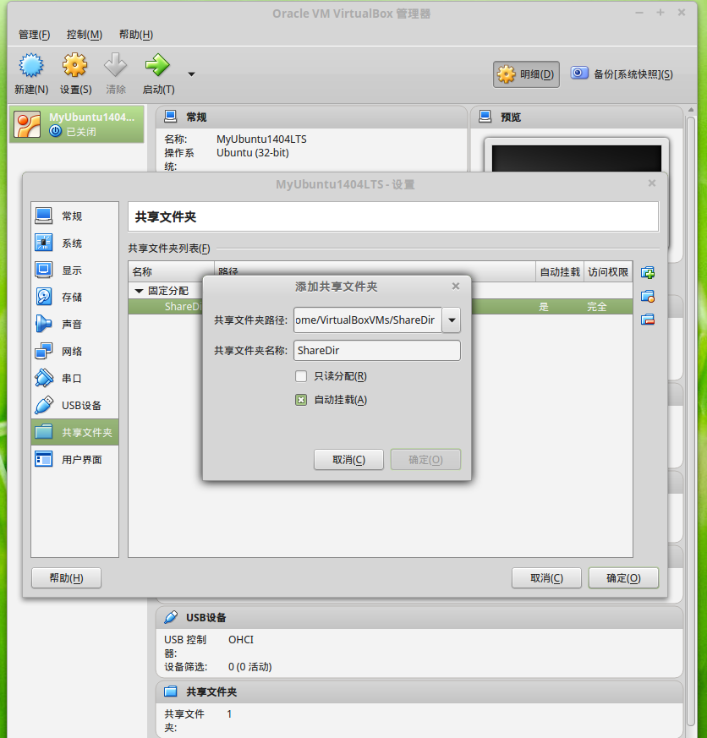The height and width of the screenshot is (738, 707).
Task: Select 存储 category in settings sidebar
Action: (x=74, y=297)
